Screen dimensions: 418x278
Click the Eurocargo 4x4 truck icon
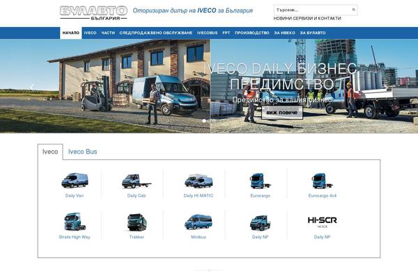pyautogui.click(x=322, y=181)
